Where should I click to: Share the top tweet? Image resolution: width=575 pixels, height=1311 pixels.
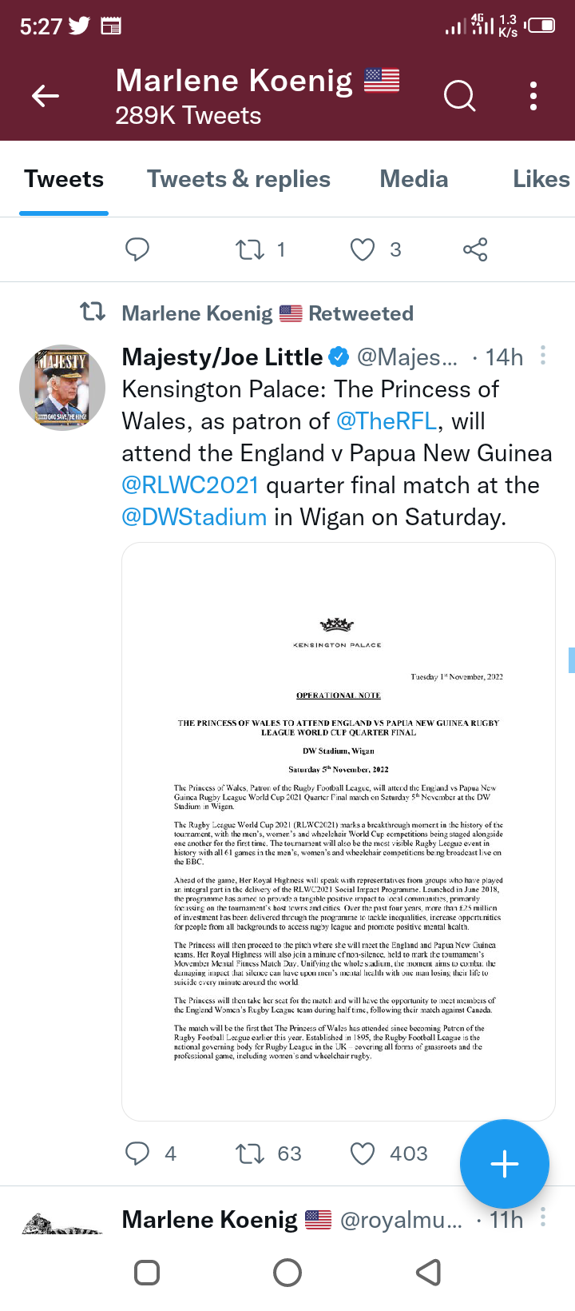click(x=475, y=249)
